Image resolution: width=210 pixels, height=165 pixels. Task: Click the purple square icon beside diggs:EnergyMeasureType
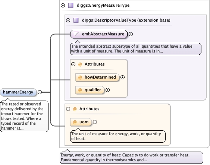pos(71,6)
